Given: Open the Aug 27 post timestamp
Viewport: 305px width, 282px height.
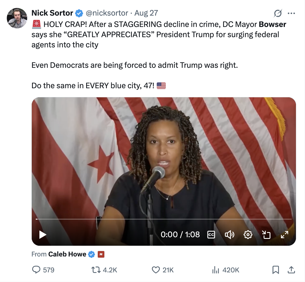Looking at the screenshot, I should (146, 13).
